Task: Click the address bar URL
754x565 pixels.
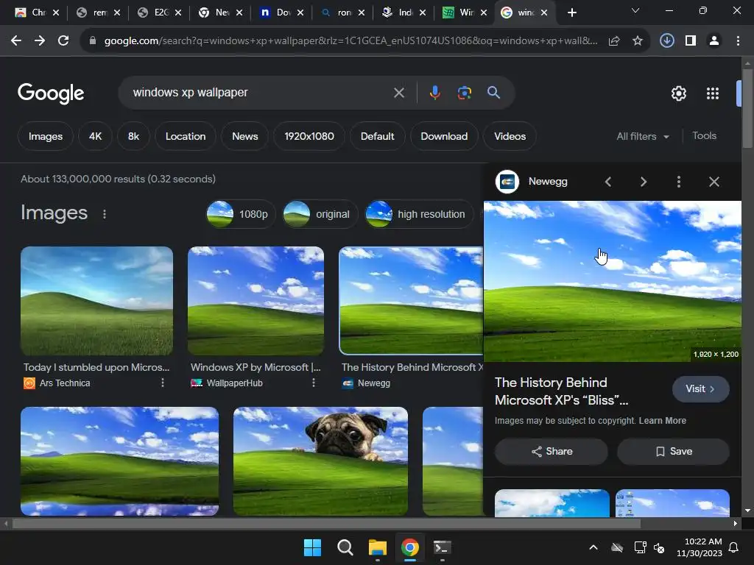Action: coord(351,41)
